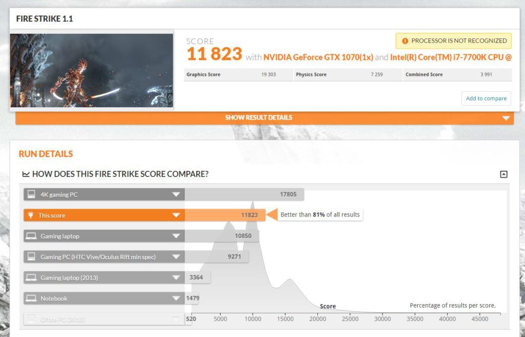Click the chart icon beside How Does This Fire Strike Score Compare

(x=26, y=174)
